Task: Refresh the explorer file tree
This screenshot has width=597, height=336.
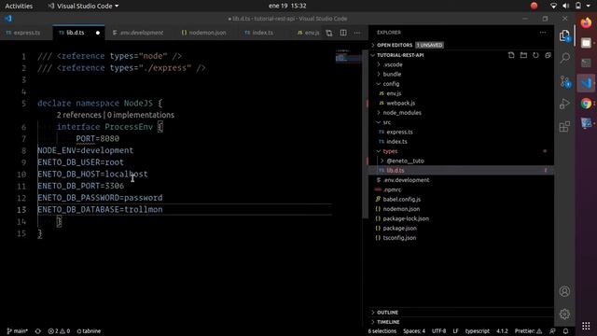Action: tap(535, 55)
